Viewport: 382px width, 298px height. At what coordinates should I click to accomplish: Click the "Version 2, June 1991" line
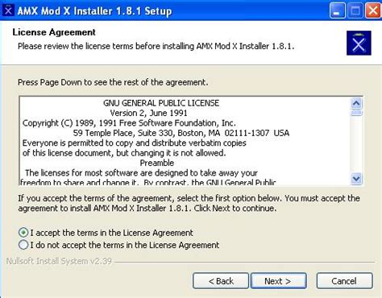coord(149,113)
